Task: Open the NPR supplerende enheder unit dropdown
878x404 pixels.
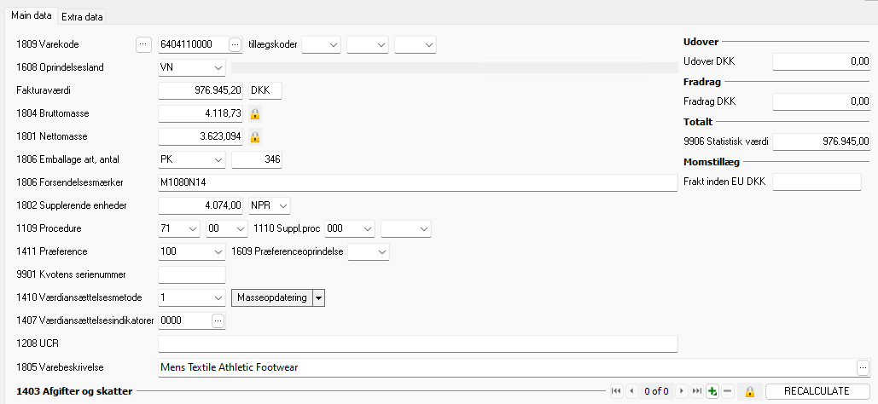Action: coord(283,205)
